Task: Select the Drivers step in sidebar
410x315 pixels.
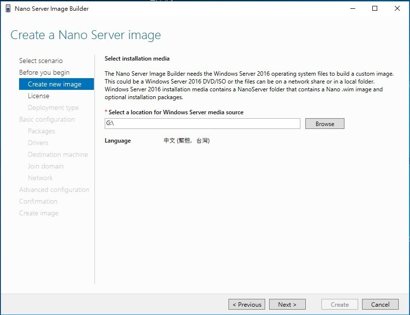Action: point(38,143)
